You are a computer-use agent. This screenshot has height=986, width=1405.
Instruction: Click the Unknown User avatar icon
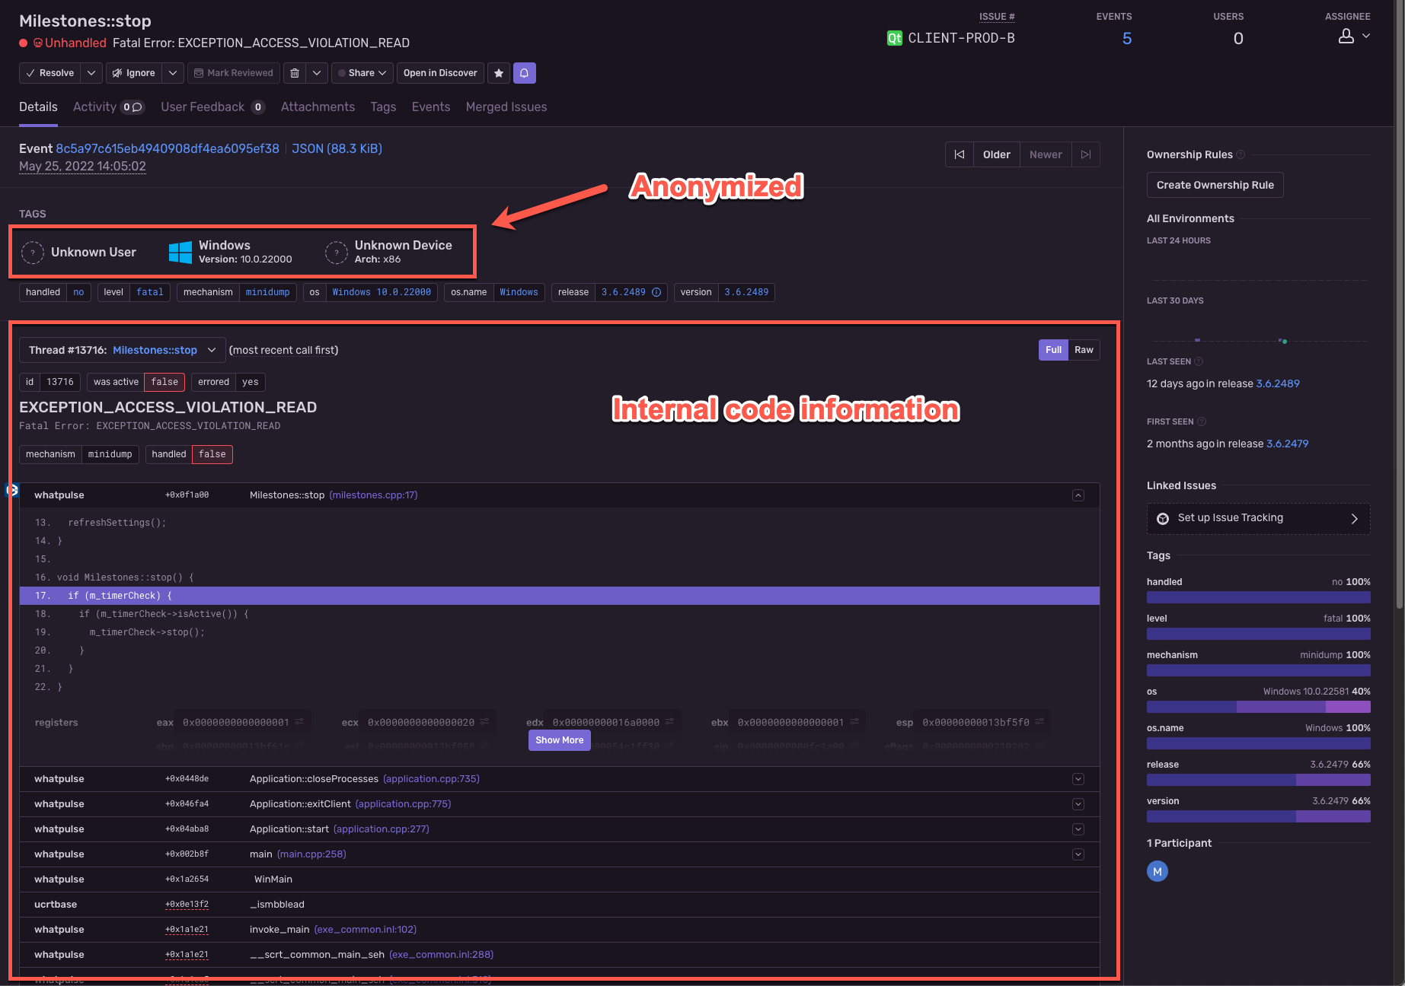point(32,252)
